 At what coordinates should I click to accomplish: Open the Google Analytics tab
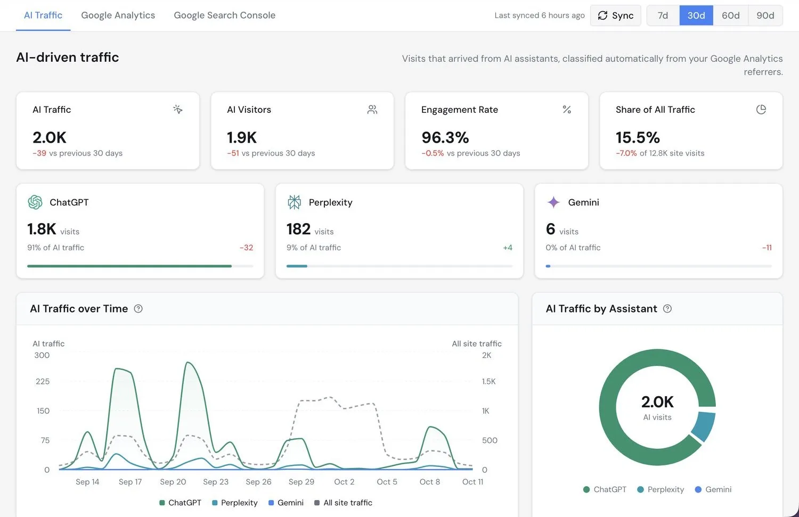point(118,15)
